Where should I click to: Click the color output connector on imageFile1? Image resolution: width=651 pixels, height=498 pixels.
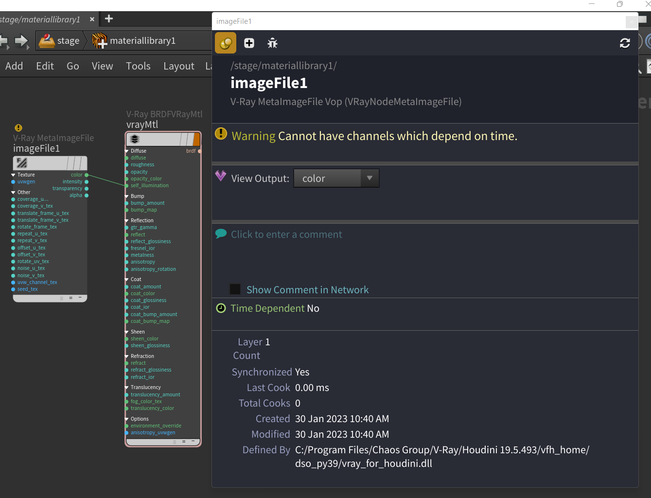pos(87,175)
